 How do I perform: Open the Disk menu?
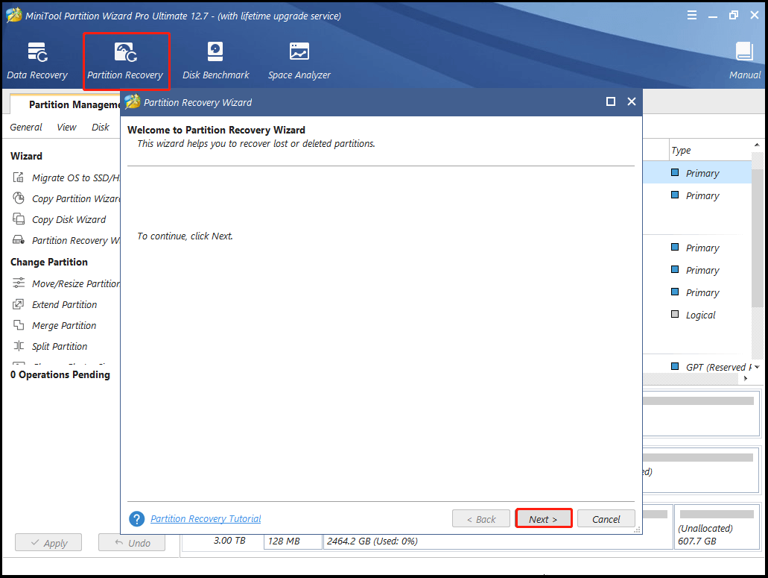(x=101, y=127)
